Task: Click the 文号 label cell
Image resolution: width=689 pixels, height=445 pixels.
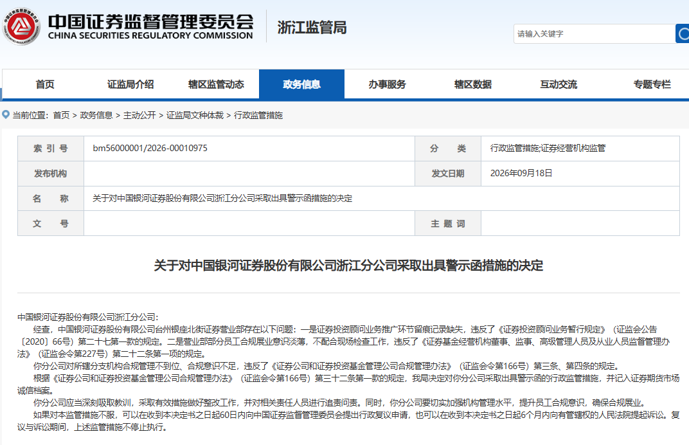Action: pos(51,223)
